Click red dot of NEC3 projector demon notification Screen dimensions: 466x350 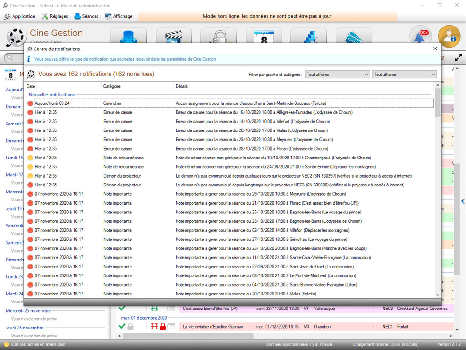[30, 185]
